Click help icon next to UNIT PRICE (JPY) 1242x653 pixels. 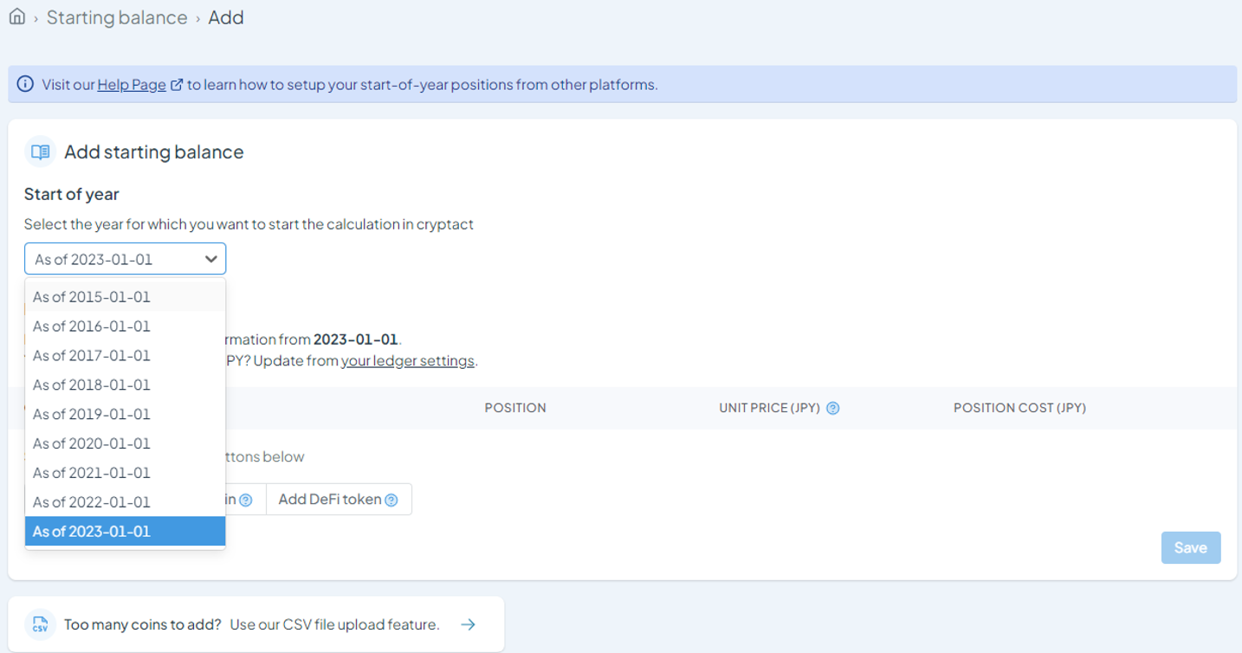coord(833,408)
